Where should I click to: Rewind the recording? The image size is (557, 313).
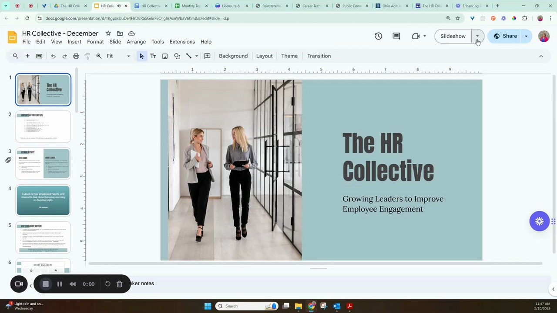[x=73, y=284]
